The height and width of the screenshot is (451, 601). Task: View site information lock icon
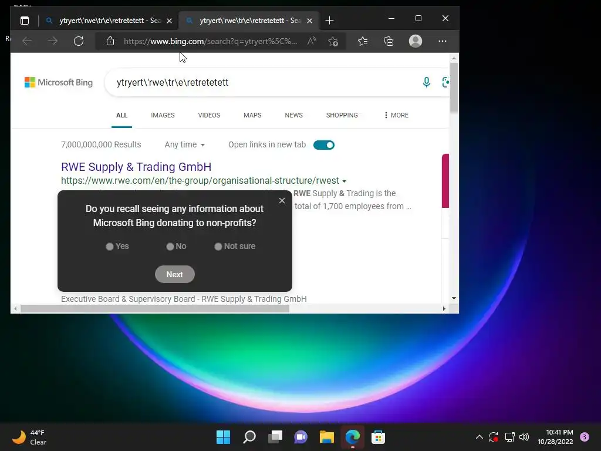[110, 41]
